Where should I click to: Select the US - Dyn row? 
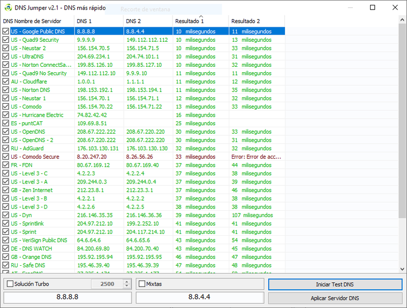[144, 215]
